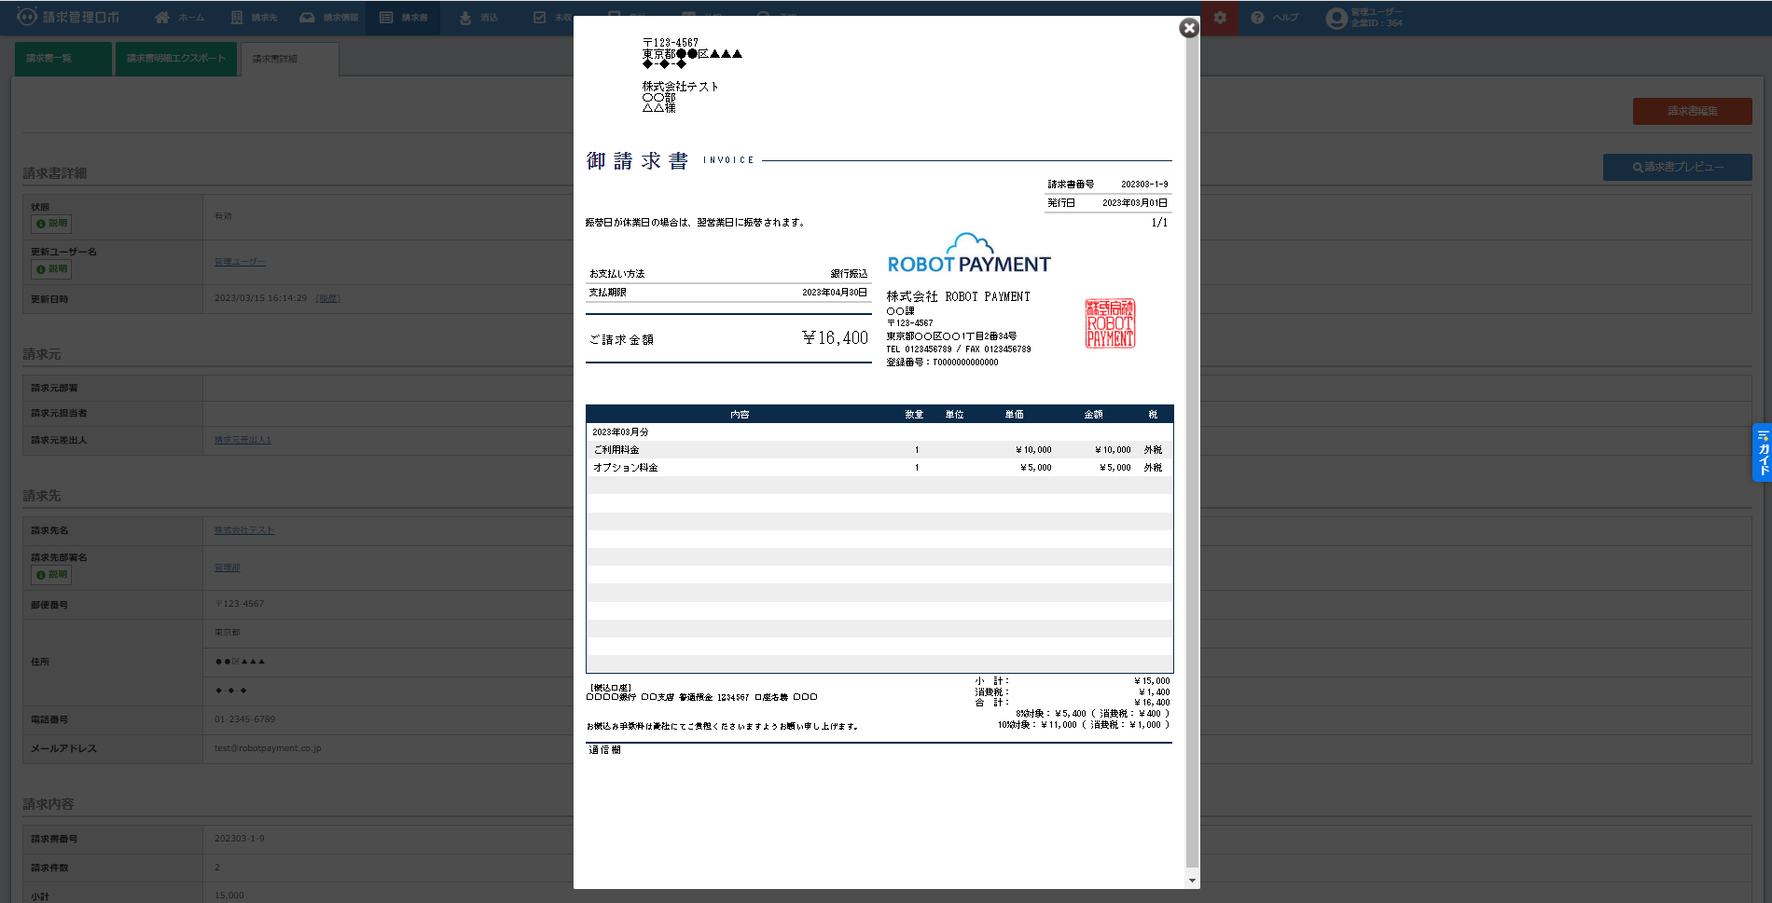Switch to the 請求書明細エクスポート tab
This screenshot has height=903, width=1772.
point(176,59)
